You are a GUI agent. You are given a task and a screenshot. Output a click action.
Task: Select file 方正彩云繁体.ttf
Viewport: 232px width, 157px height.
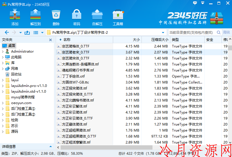pos(75,106)
